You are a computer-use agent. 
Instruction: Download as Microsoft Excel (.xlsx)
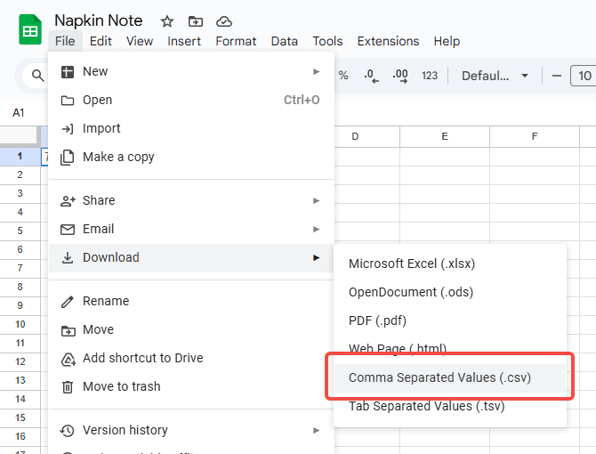click(450, 263)
